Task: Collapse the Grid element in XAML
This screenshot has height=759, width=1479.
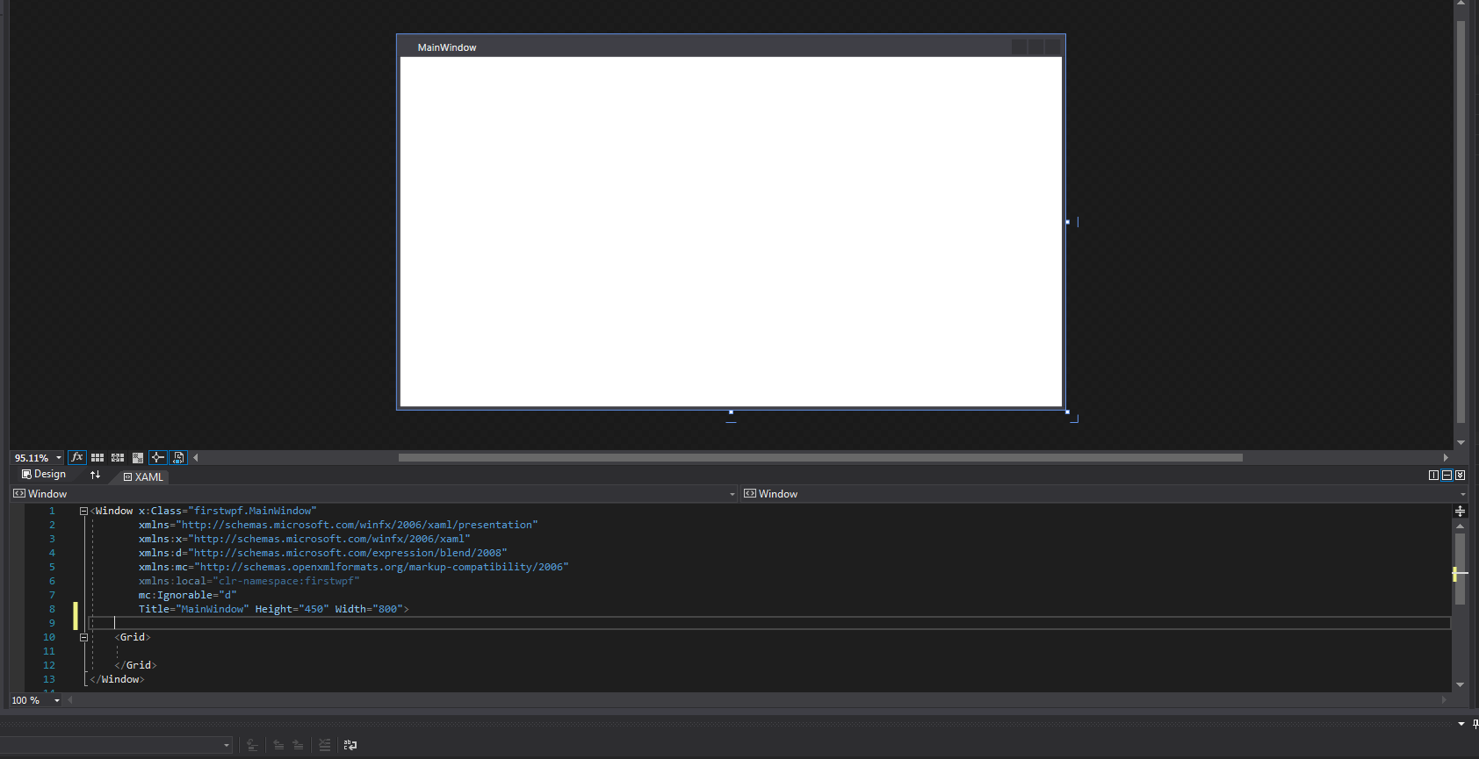Action: 83,637
